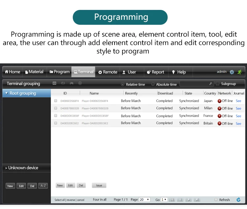Click the blue refresh arrow icon

238,199
